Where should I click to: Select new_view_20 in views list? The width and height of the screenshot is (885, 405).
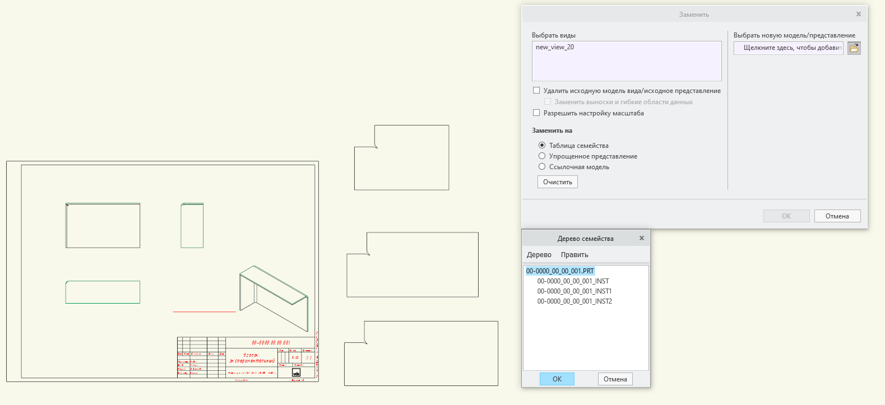555,47
